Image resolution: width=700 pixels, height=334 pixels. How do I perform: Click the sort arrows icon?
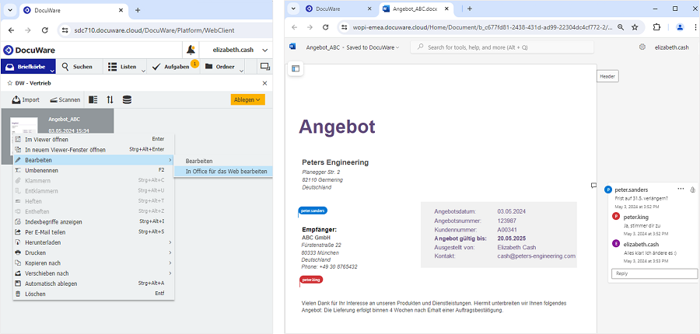(110, 100)
